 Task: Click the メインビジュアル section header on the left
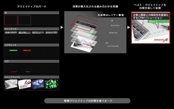coord(31,77)
